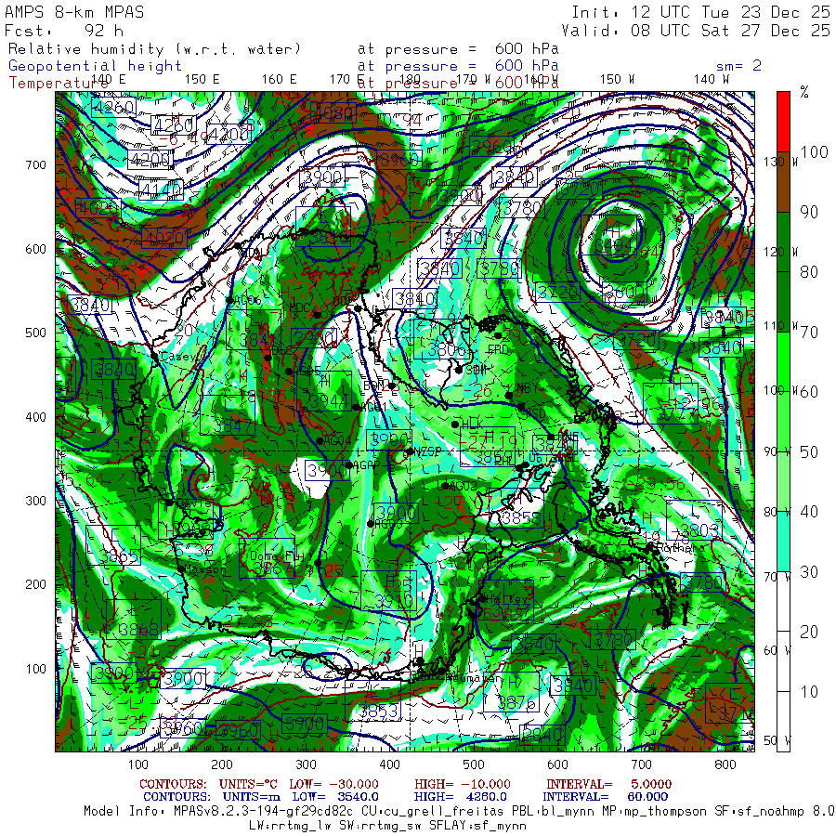Viewport: 836px width, 836px height.
Task: Click the 'Init: 12 UTC Tue 23 Dec 25' text
Action: tap(700, 12)
